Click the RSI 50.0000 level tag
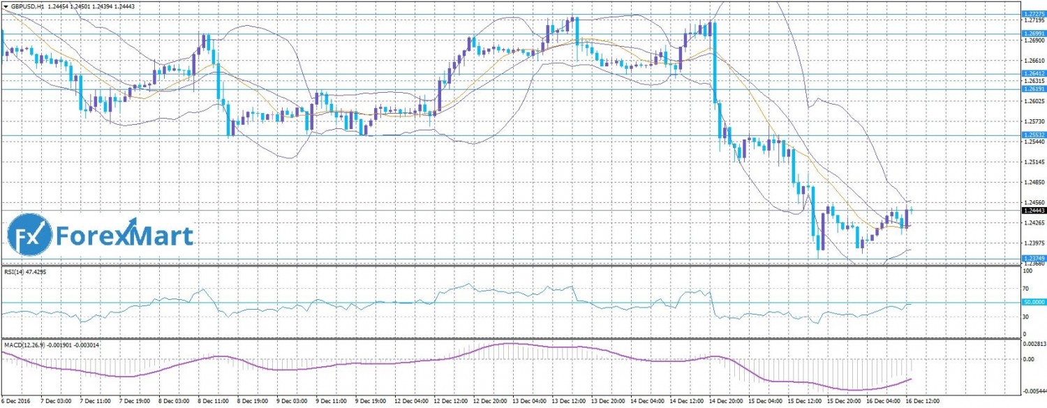The height and width of the screenshot is (408, 1047). pyautogui.click(x=1032, y=302)
